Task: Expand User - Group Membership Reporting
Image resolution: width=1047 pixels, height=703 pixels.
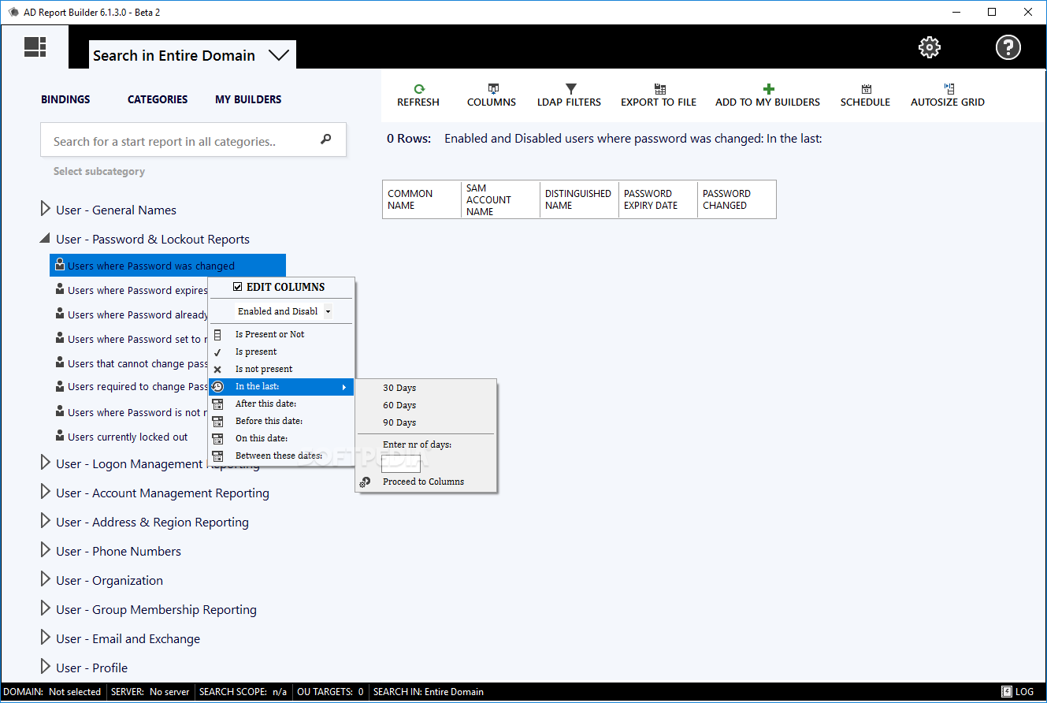Action: coord(45,608)
